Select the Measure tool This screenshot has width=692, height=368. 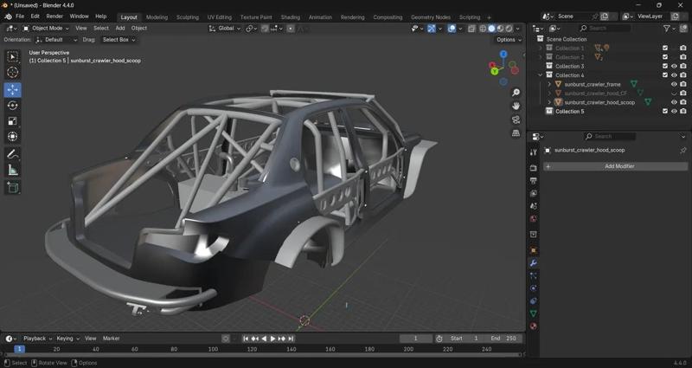[x=13, y=171]
